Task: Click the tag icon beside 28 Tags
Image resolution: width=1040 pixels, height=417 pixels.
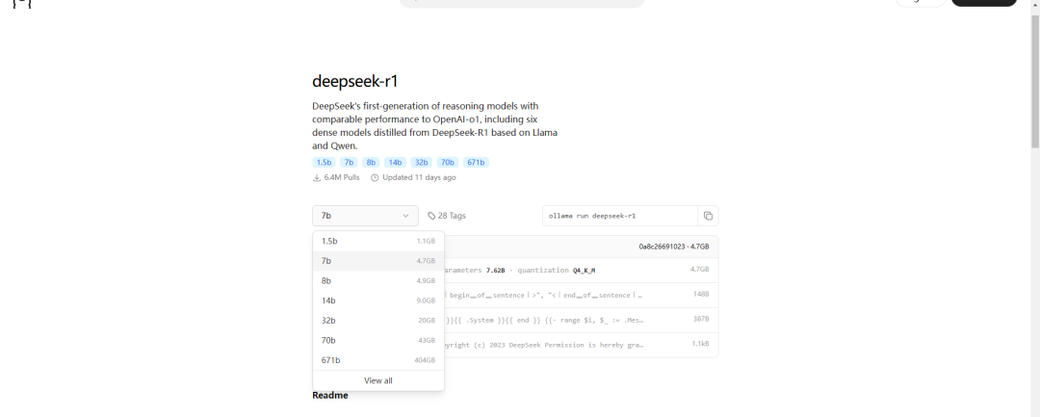Action: pyautogui.click(x=431, y=216)
